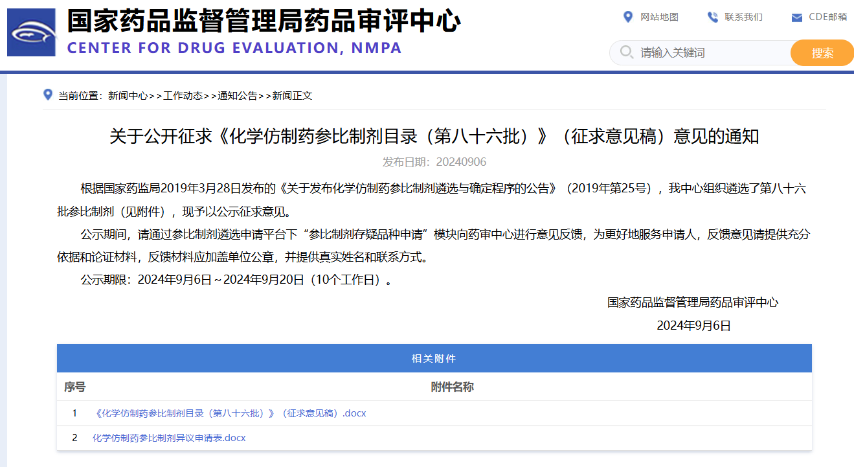Navigate to 工作动态 in the breadcrumb

183,96
